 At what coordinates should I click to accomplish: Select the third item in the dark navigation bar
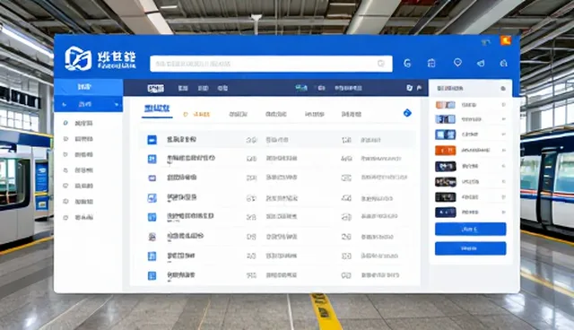pos(203,88)
